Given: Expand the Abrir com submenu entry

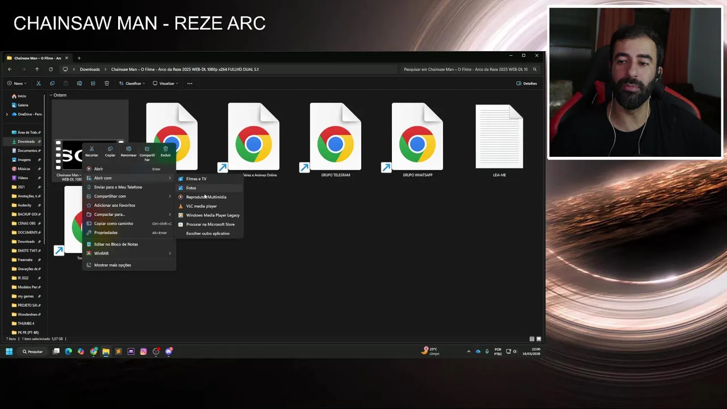Looking at the screenshot, I should tap(129, 178).
